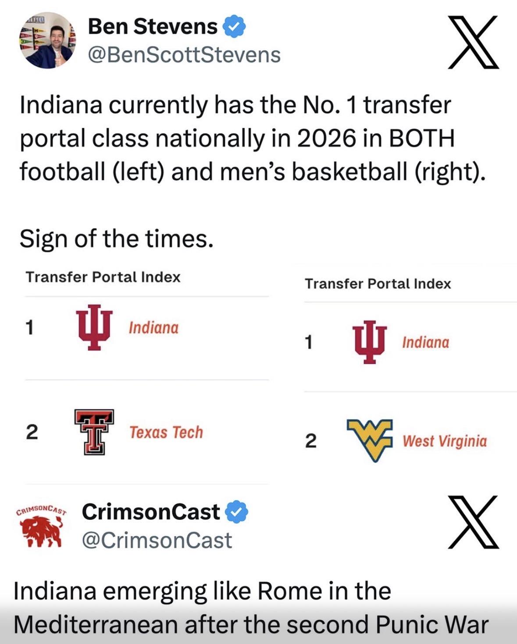The width and height of the screenshot is (517, 644).
Task: Click the Indiana logo in the basketball ranking
Action: tap(370, 342)
